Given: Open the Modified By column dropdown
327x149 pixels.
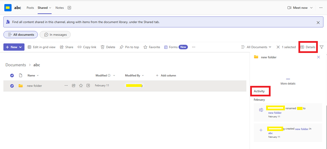Looking at the screenshot, I should tap(143, 76).
